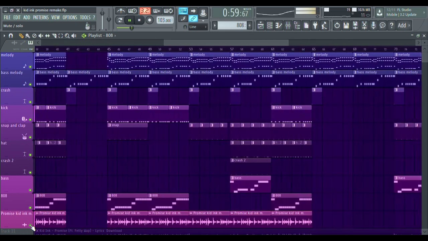Open the playlist options menu arrow
This screenshot has height=241, width=428.
click(4, 35)
